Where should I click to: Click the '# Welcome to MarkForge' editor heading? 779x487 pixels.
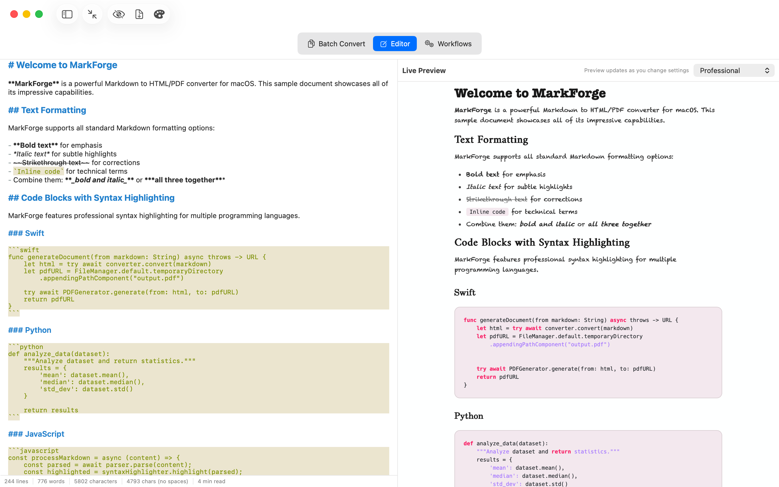click(x=63, y=65)
